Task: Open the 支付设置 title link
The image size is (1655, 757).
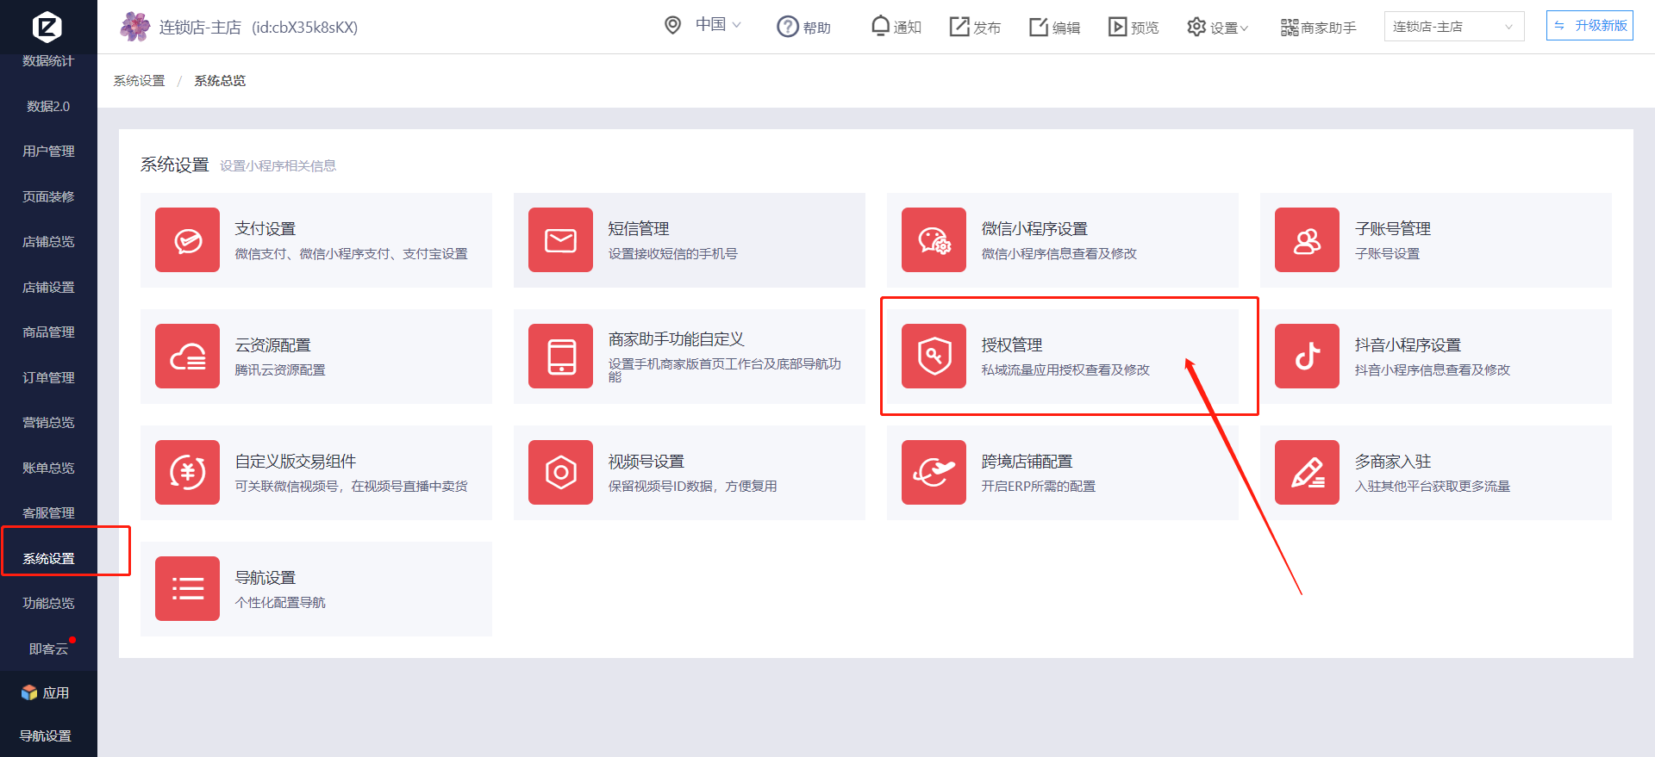Action: pyautogui.click(x=265, y=228)
